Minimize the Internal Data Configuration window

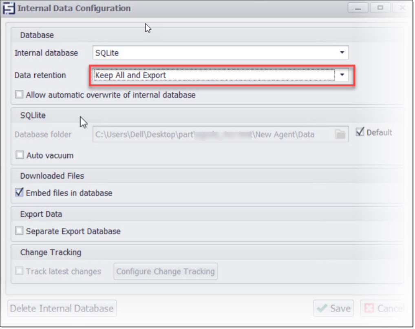click(358, 8)
